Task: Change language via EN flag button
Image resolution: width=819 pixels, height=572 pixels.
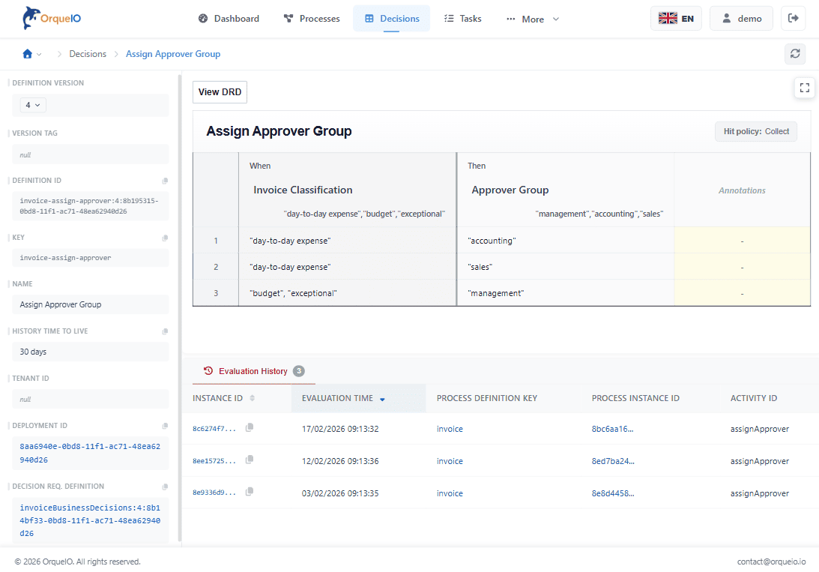Action: point(676,18)
